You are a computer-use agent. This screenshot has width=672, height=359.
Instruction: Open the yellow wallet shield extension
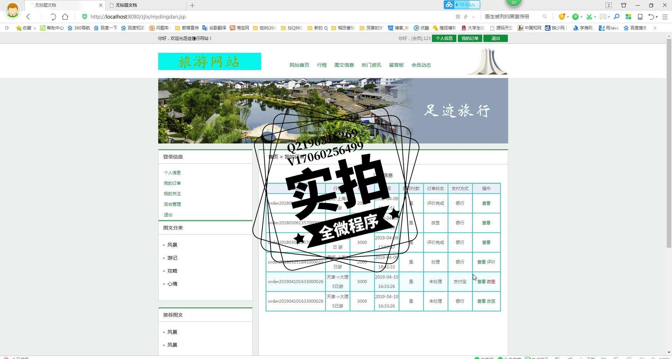(561, 16)
